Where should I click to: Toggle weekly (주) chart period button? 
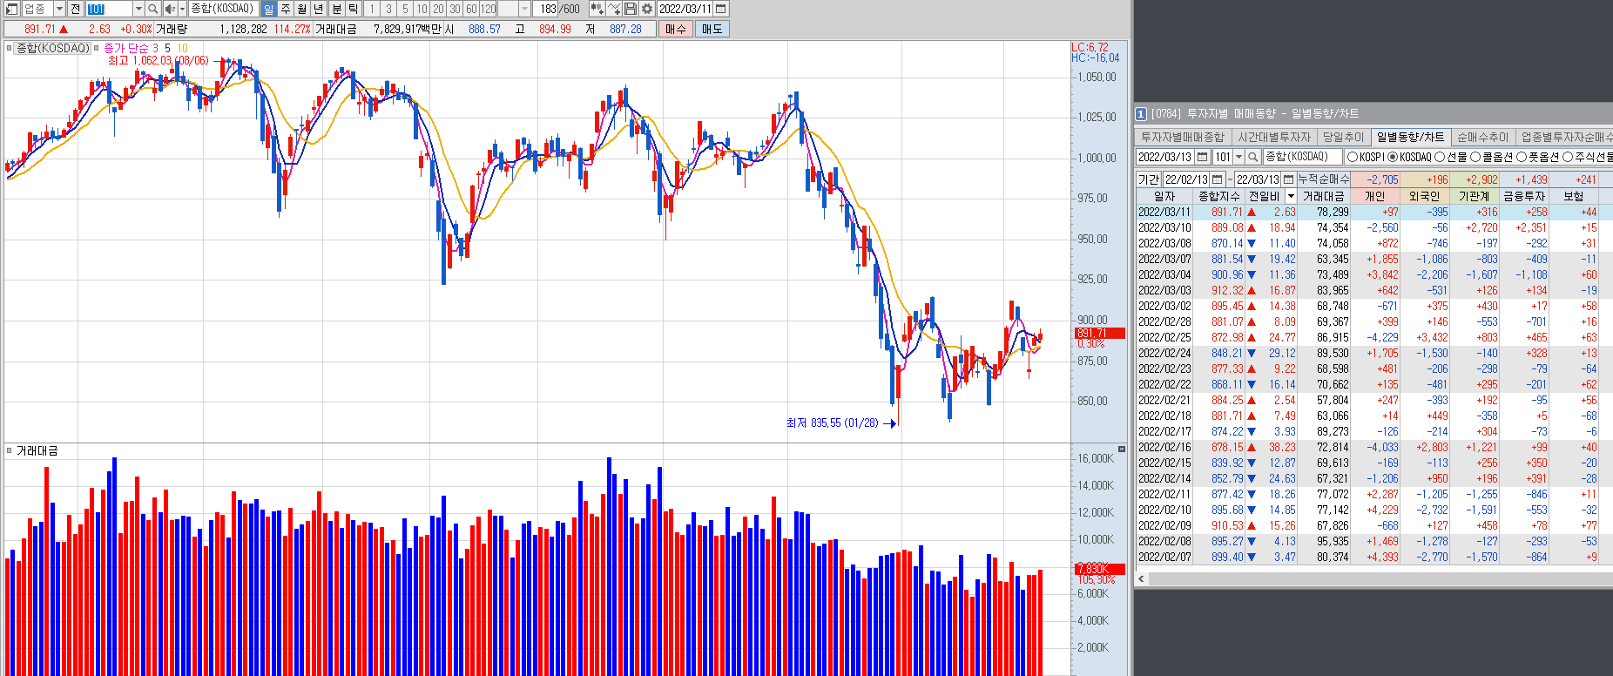pos(286,9)
